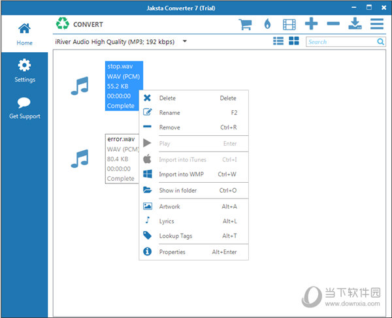The width and height of the screenshot is (392, 318).
Task: Select the stop.wav file entry
Action: point(124,86)
